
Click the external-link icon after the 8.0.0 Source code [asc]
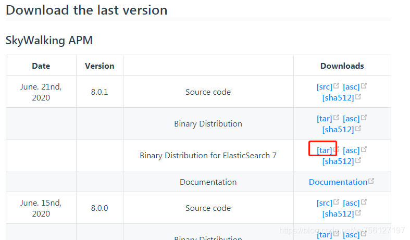(x=364, y=201)
